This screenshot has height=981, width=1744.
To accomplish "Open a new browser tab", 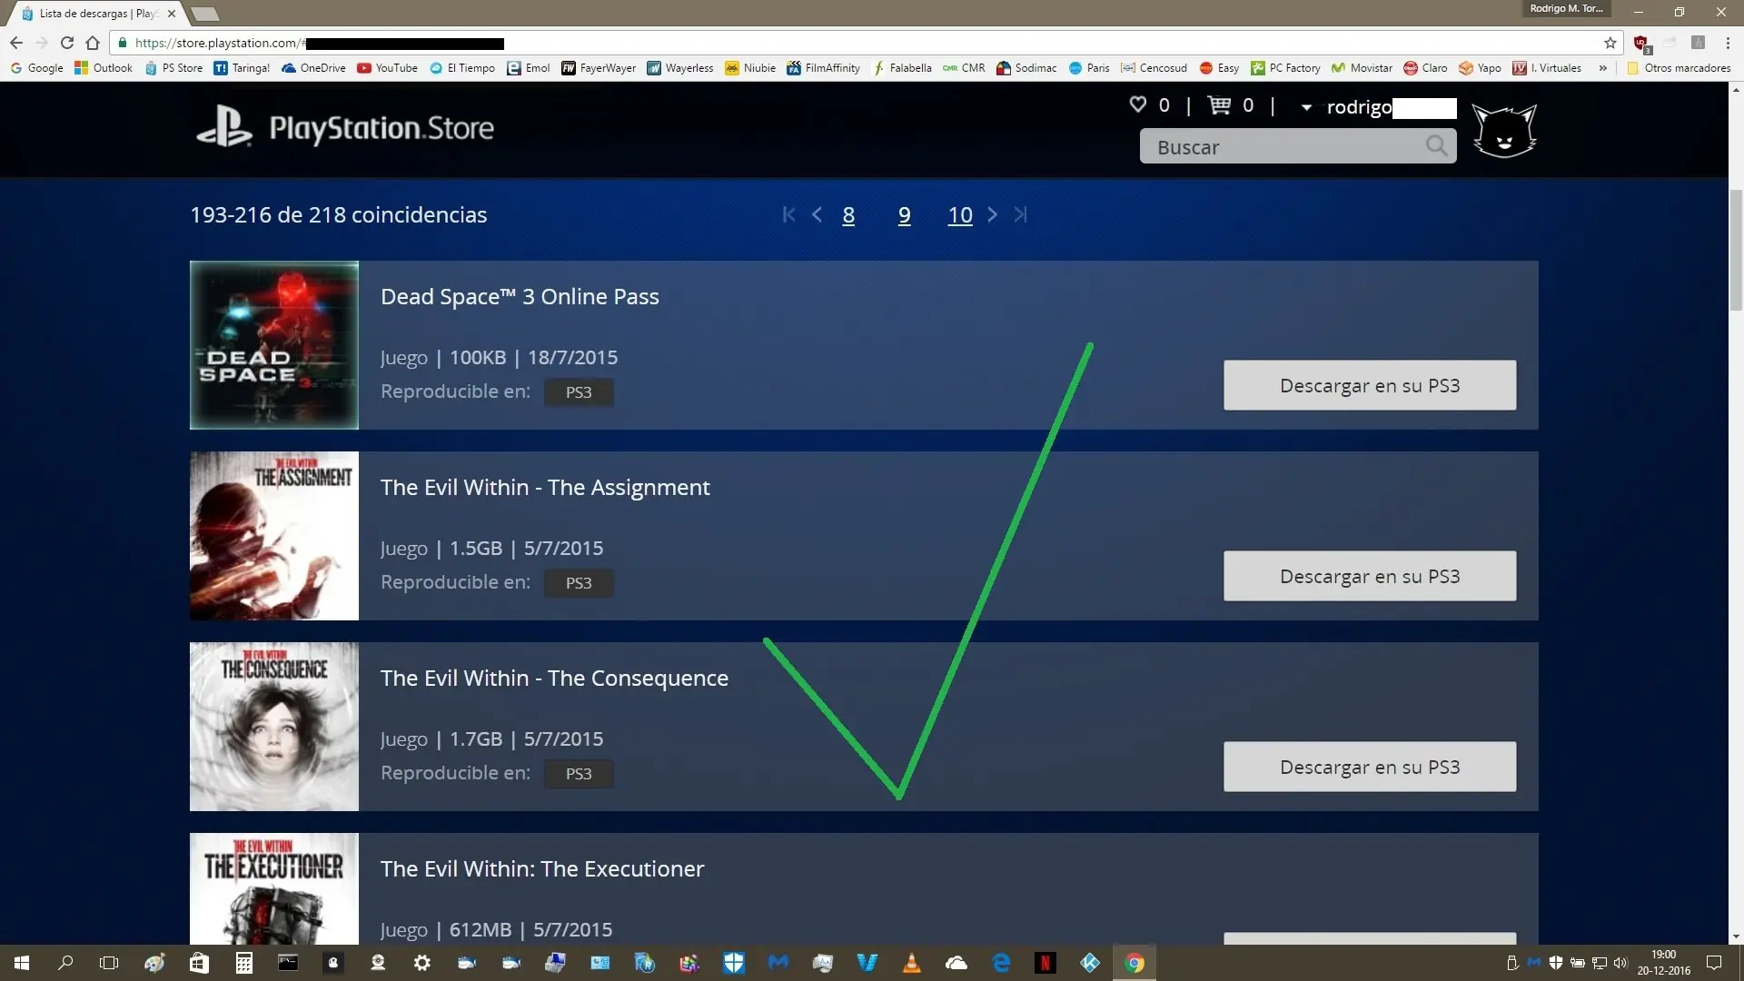I will [205, 15].
